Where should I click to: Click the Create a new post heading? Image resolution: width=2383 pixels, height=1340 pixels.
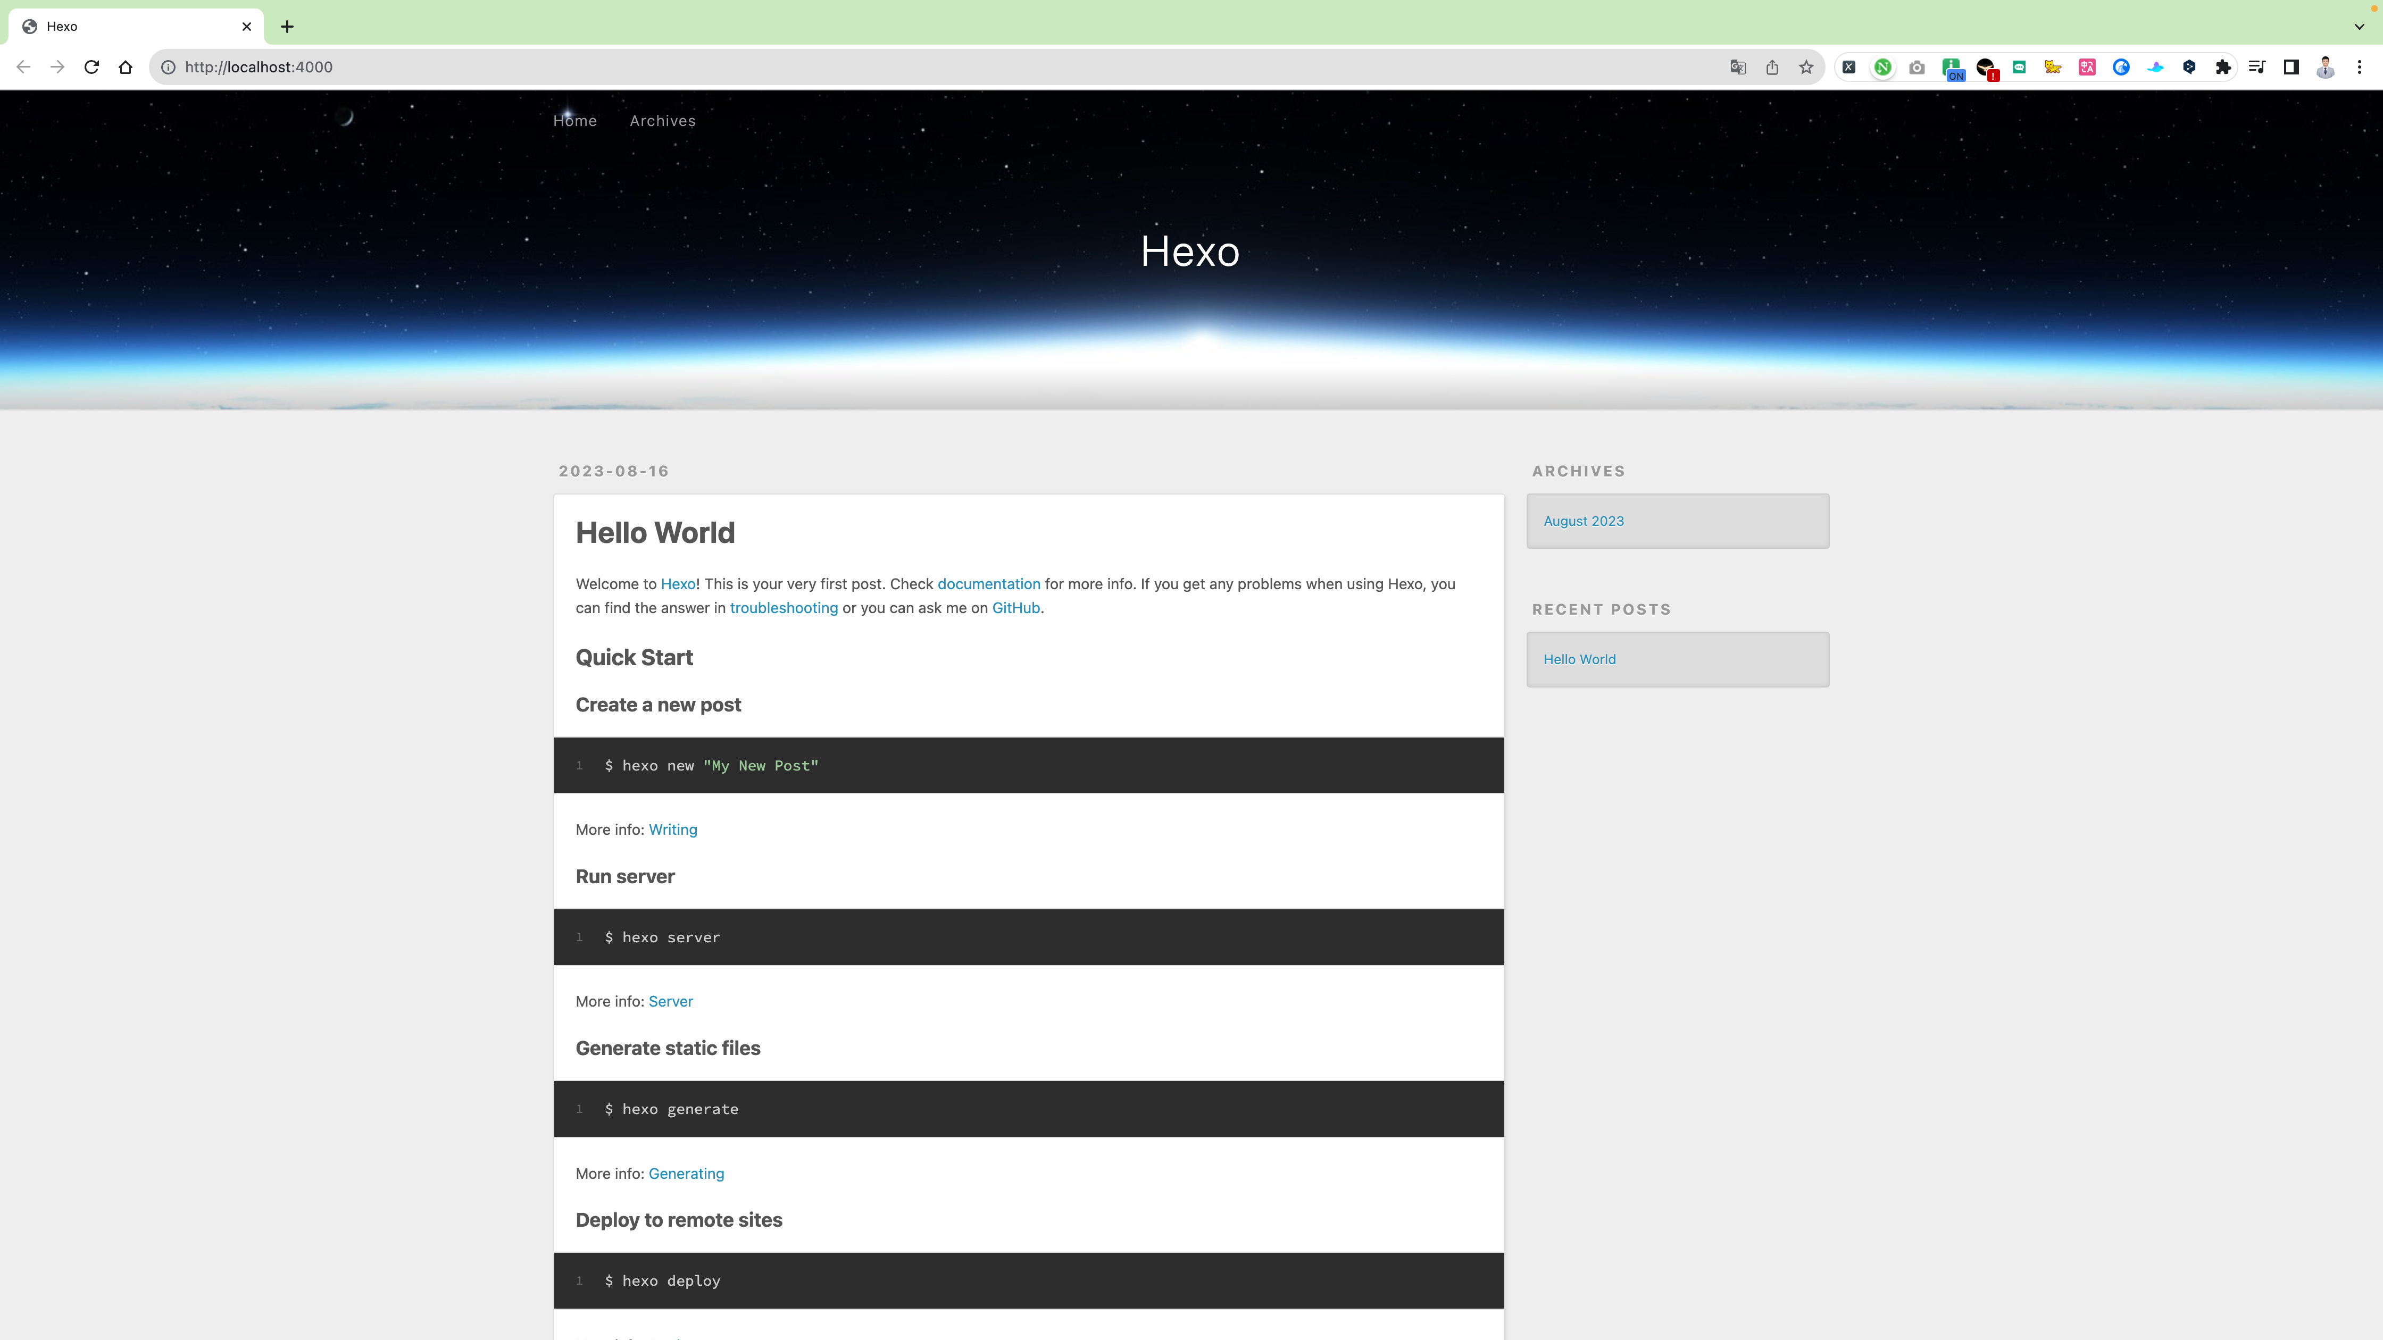pos(659,705)
